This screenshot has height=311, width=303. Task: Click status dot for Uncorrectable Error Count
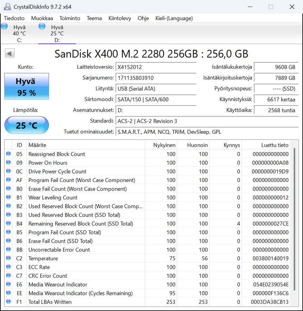tap(8, 249)
